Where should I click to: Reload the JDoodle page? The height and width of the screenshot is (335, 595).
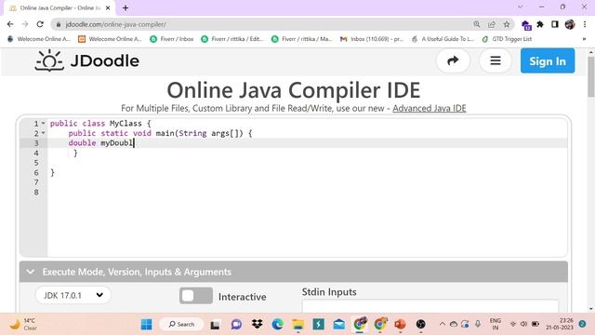point(40,24)
